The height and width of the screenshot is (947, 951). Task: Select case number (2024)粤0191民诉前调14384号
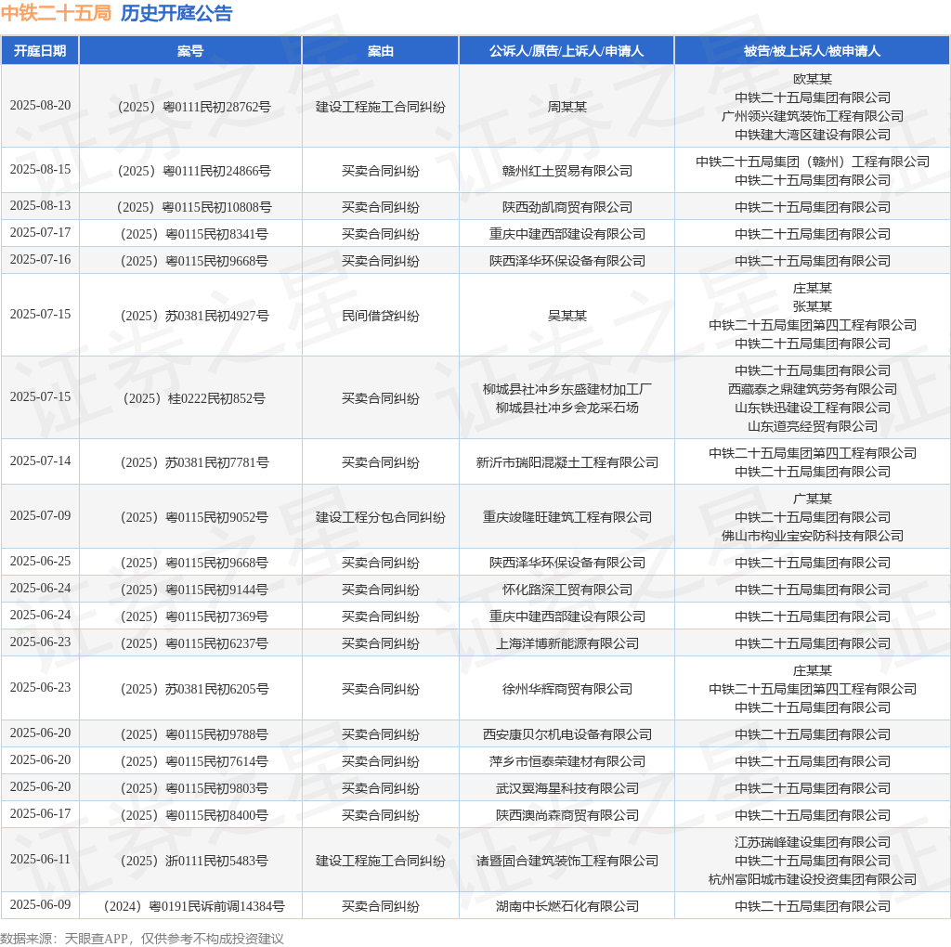pyautogui.click(x=194, y=906)
